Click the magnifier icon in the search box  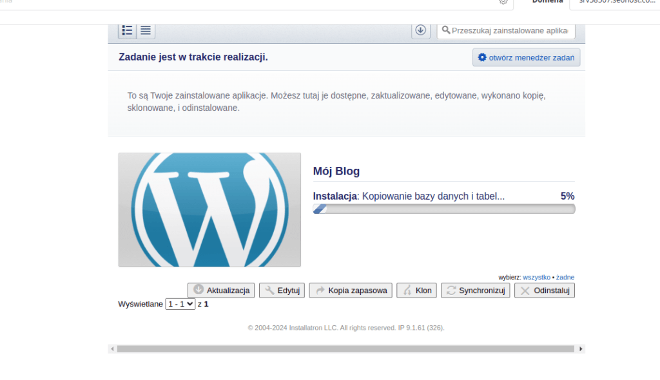point(447,30)
